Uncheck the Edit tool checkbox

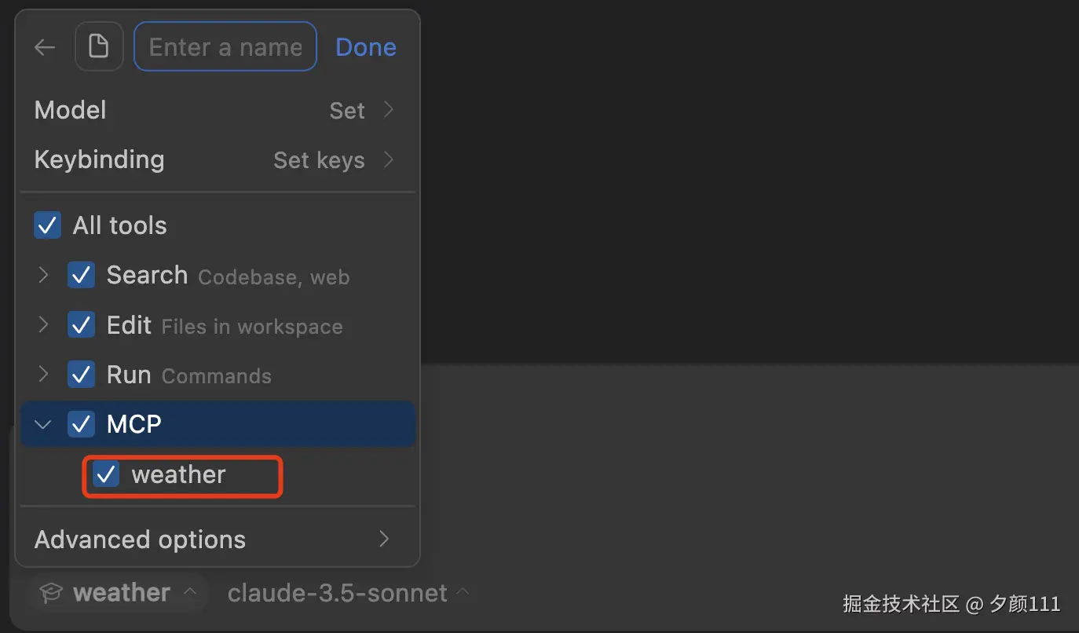click(x=82, y=325)
